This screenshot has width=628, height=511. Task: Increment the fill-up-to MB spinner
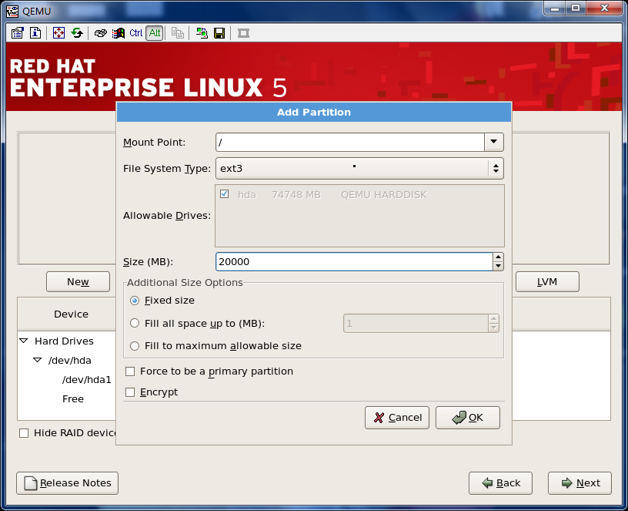point(493,319)
